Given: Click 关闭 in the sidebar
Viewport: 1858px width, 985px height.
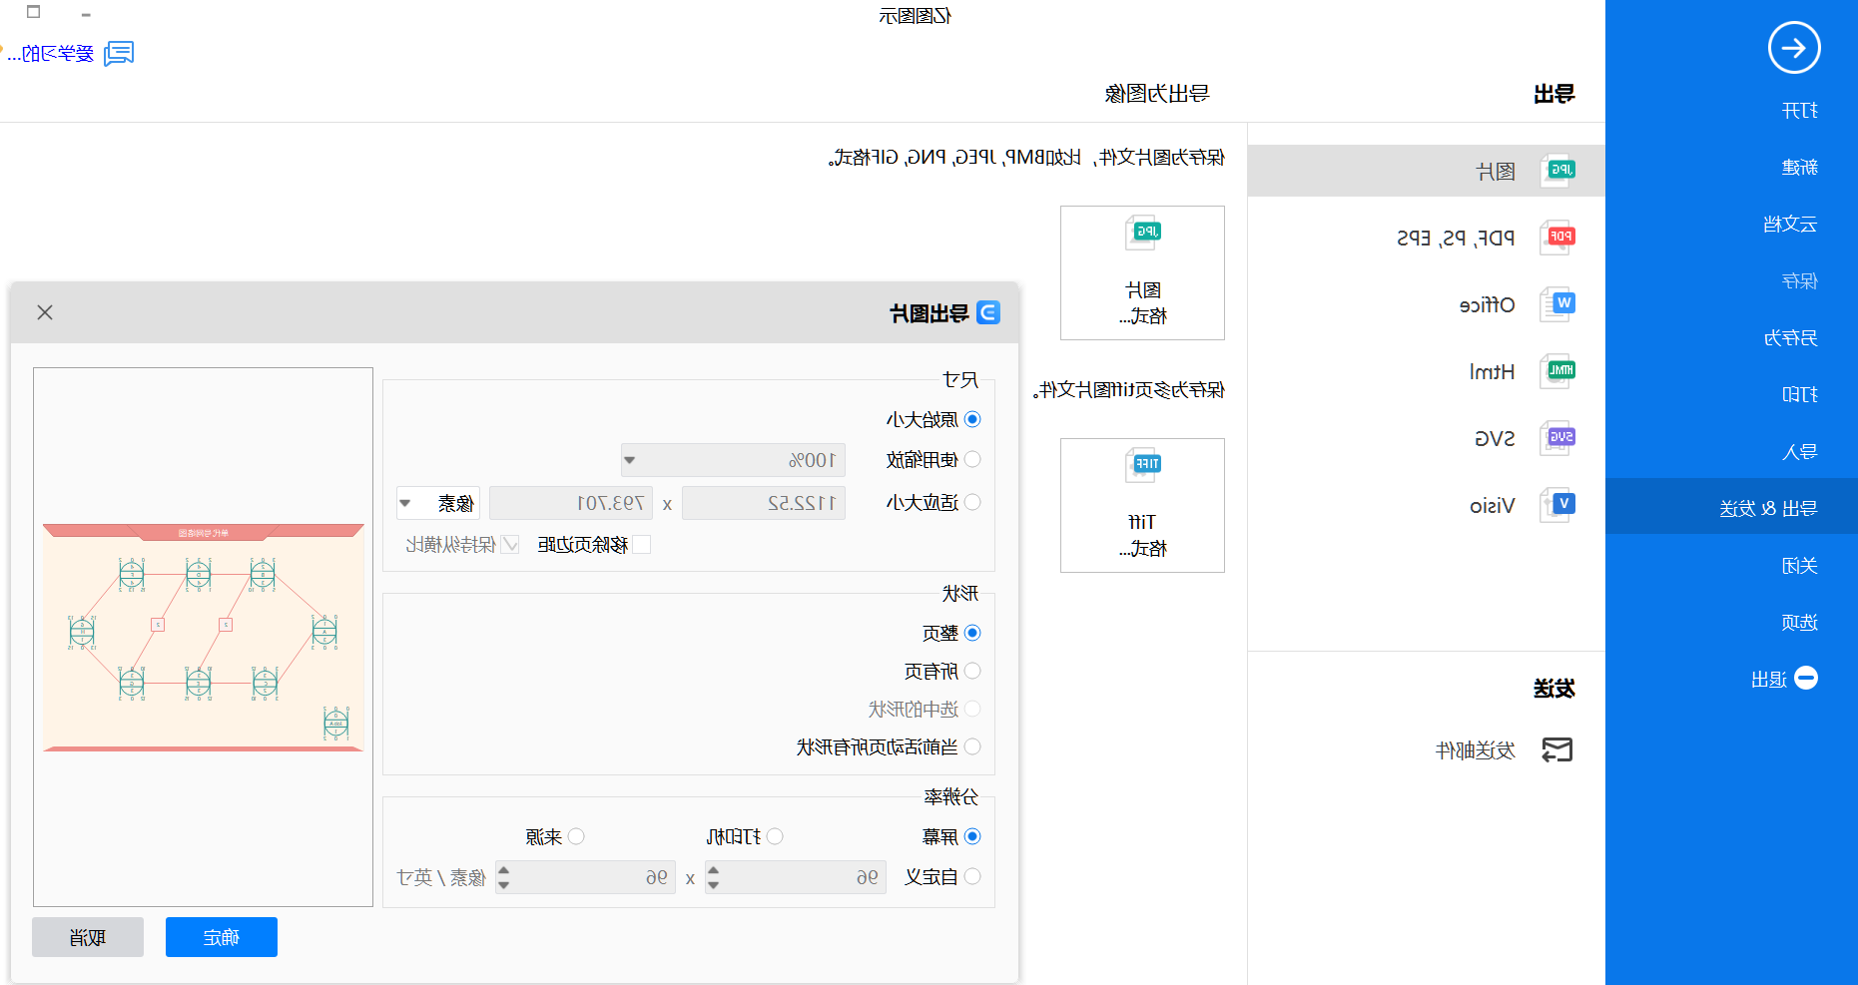Looking at the screenshot, I should pos(1800,566).
